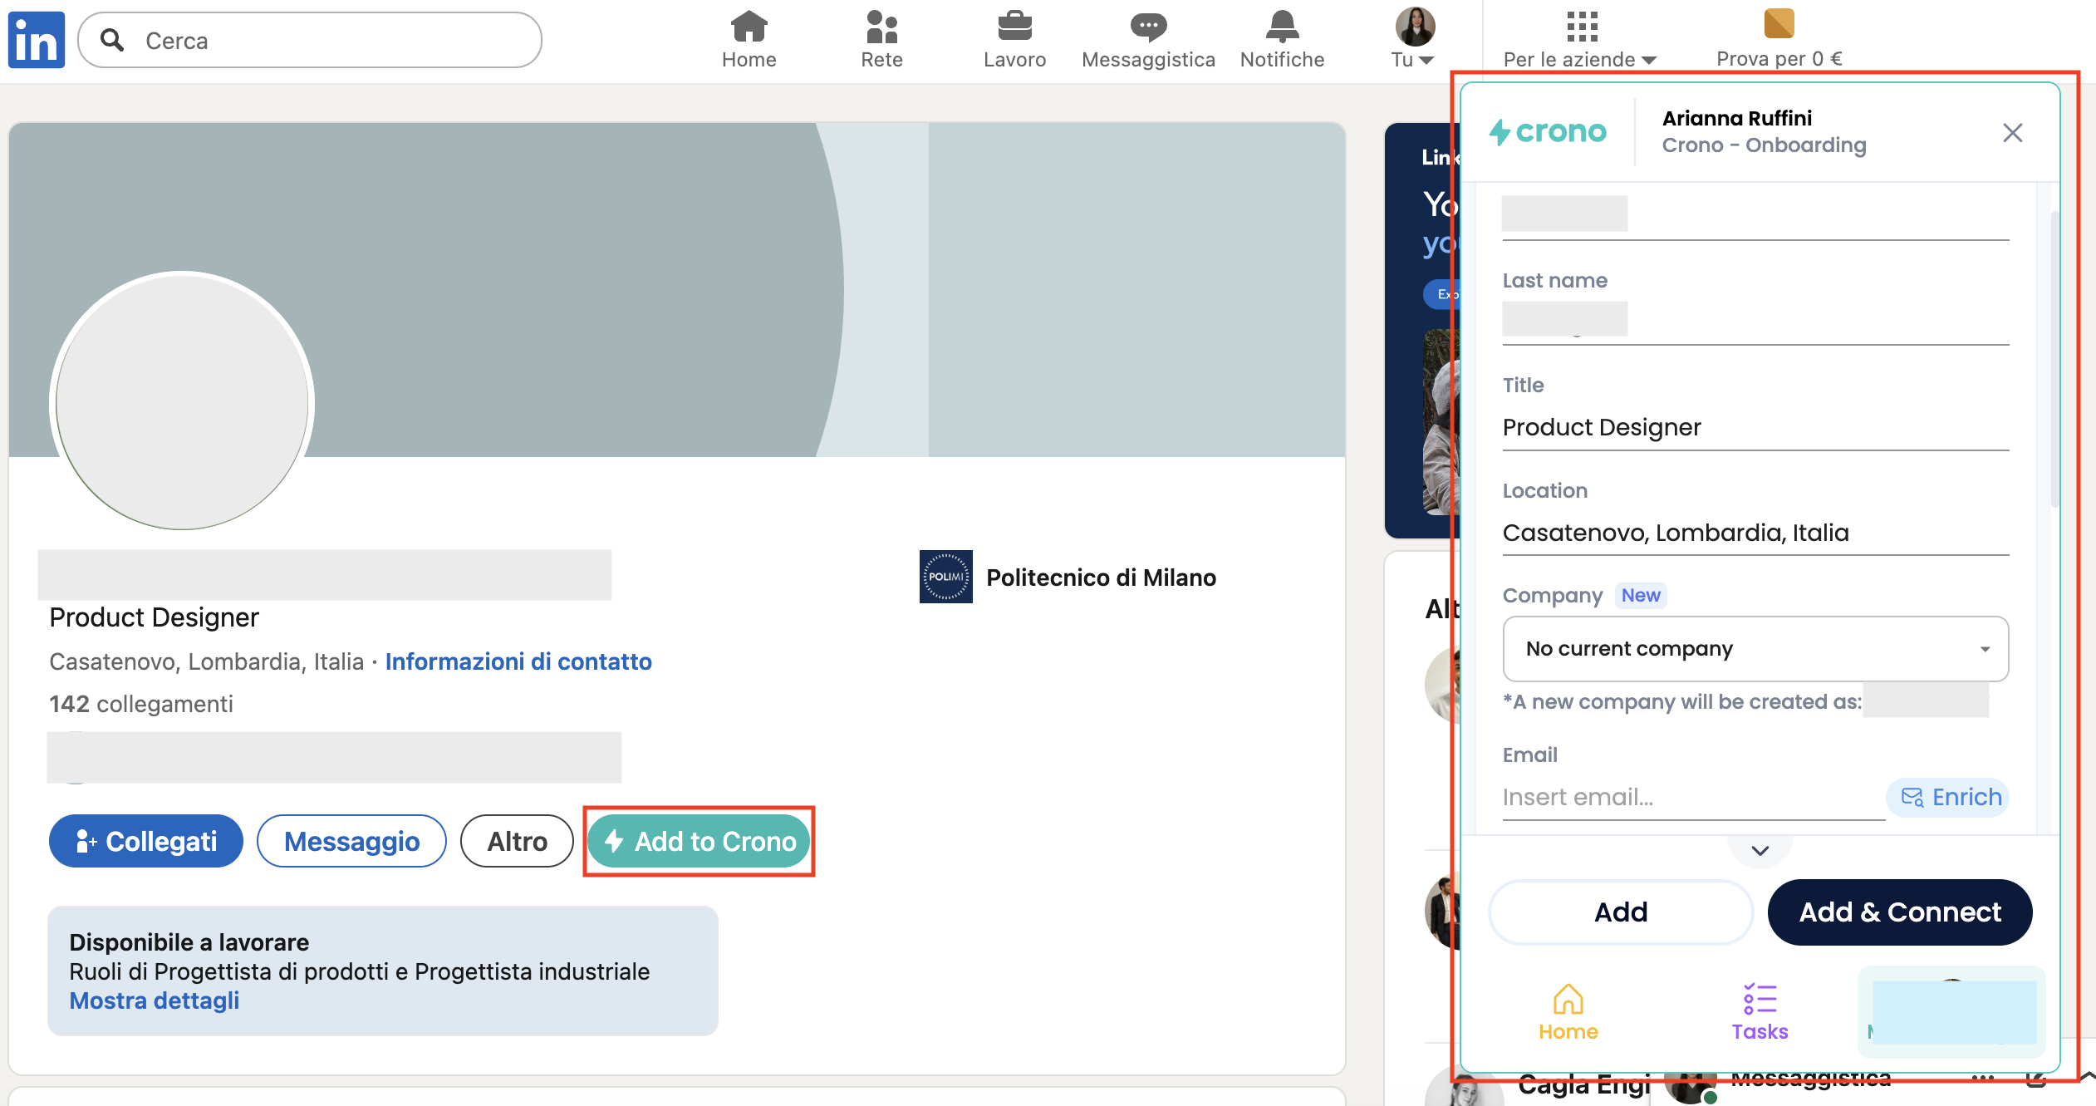This screenshot has height=1106, width=2096.
Task: Click the Add & Connect button
Action: [1899, 912]
